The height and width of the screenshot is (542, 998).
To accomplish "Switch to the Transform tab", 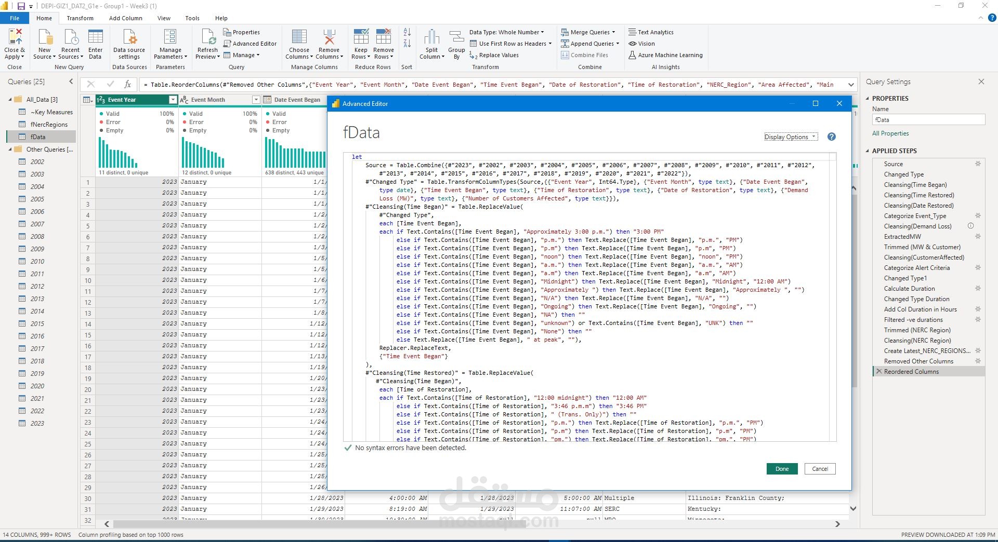I will point(80,18).
